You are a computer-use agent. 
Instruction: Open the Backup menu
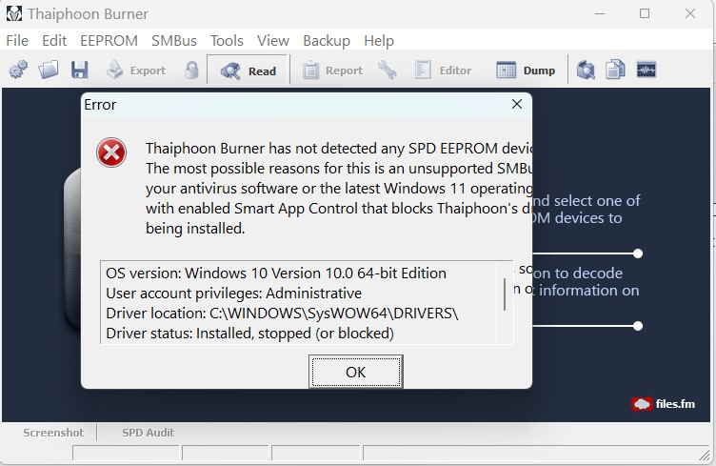click(x=327, y=41)
